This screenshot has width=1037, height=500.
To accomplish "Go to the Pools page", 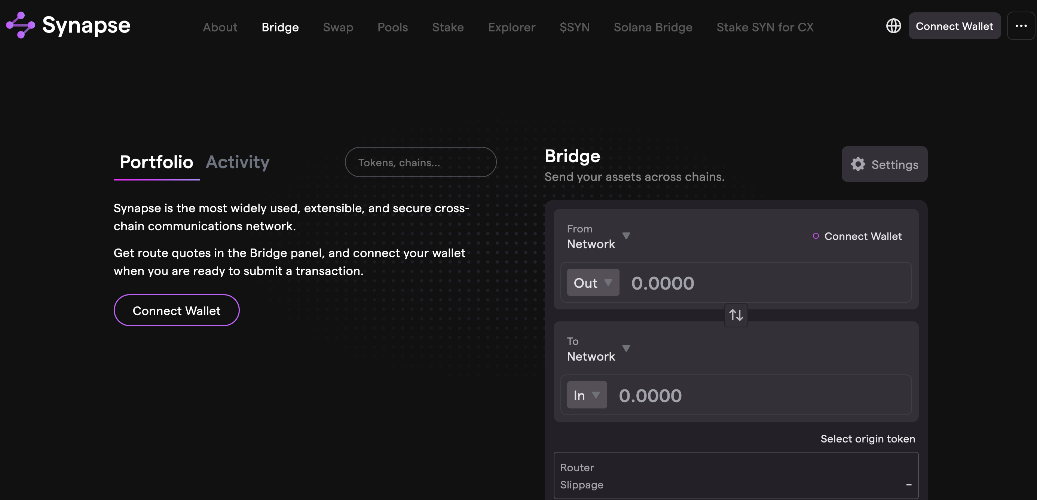I will pos(392,27).
